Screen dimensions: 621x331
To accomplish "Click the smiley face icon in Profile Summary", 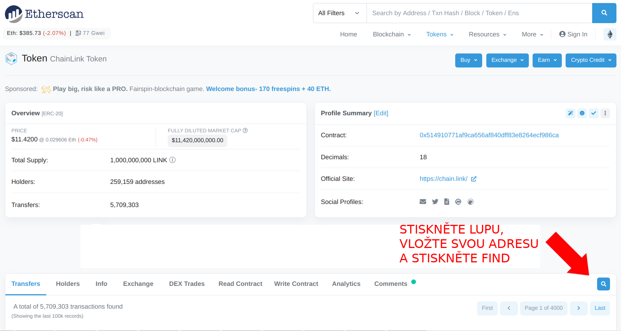I will [x=582, y=113].
